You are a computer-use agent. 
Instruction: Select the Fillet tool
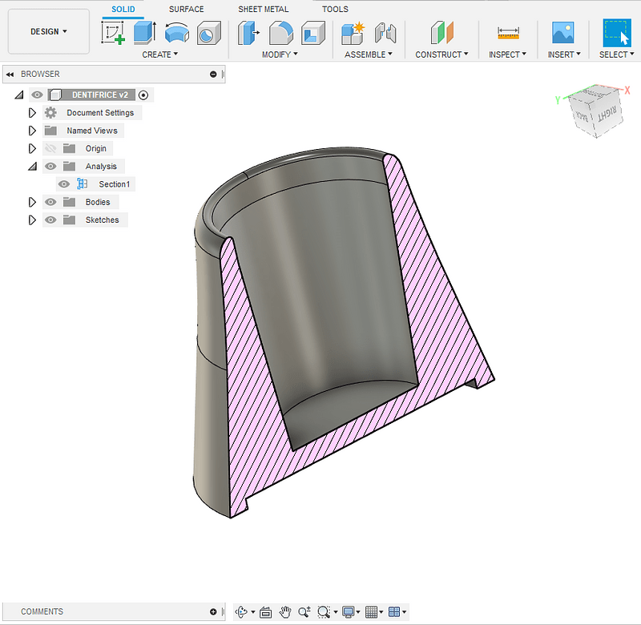coord(281,33)
